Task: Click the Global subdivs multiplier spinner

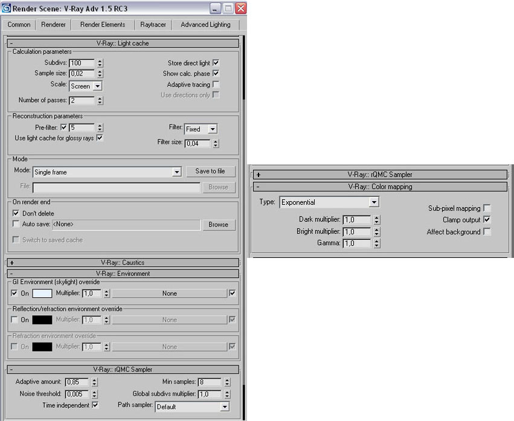Action: tap(228, 394)
